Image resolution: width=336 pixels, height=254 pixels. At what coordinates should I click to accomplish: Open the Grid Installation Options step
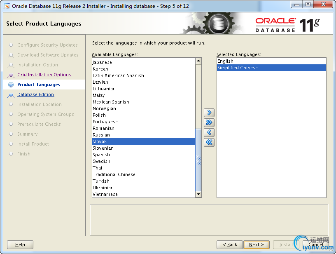44,75
